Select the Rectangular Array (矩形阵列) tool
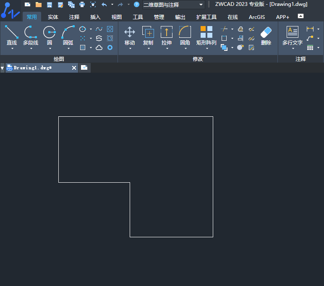Image resolution: width=324 pixels, height=286 pixels. 206,35
